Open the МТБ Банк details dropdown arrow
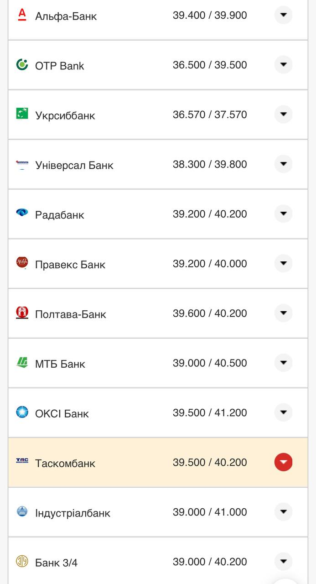 tap(283, 363)
